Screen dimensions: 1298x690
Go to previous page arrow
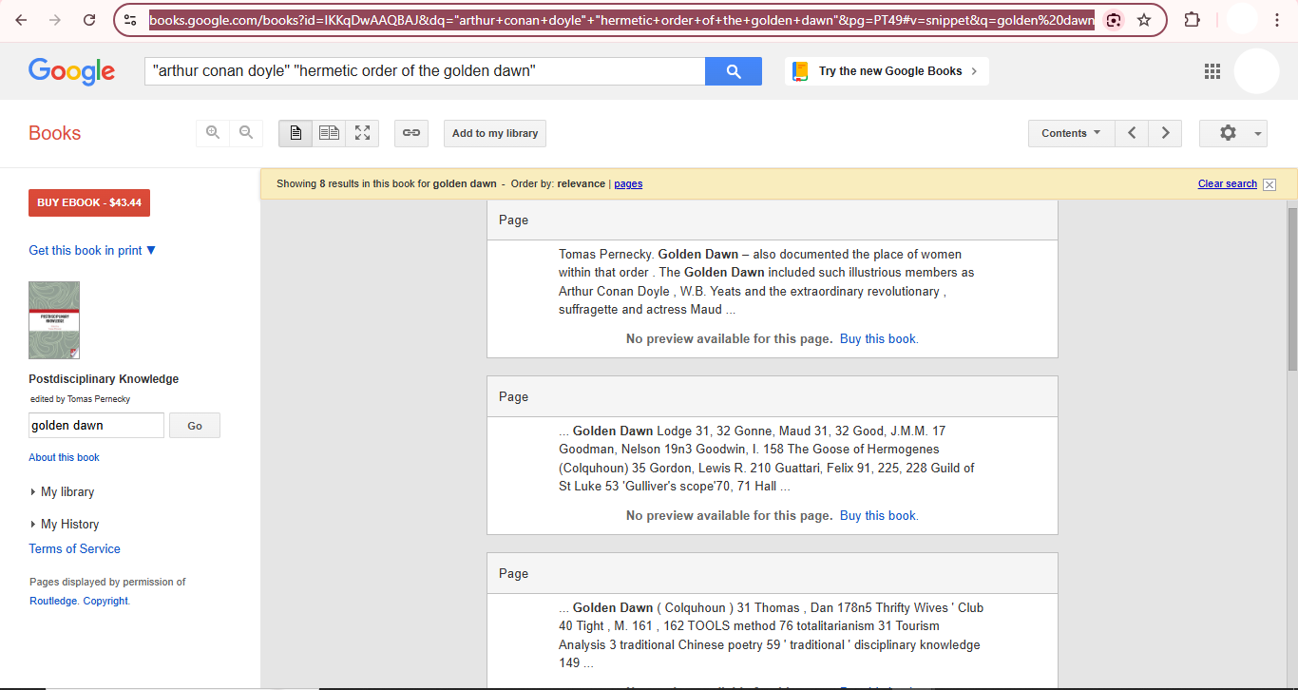click(1132, 133)
